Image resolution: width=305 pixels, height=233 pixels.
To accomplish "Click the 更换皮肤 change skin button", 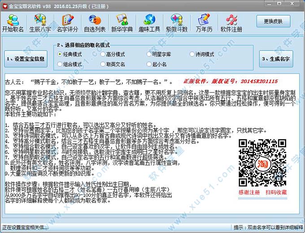I will point(273,21).
